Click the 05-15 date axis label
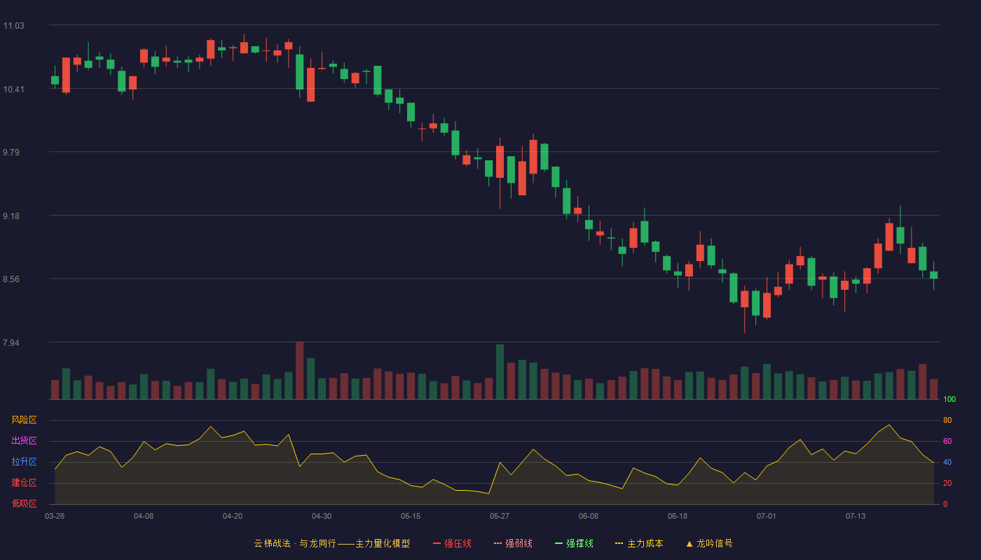The height and width of the screenshot is (560, 981). 411,516
